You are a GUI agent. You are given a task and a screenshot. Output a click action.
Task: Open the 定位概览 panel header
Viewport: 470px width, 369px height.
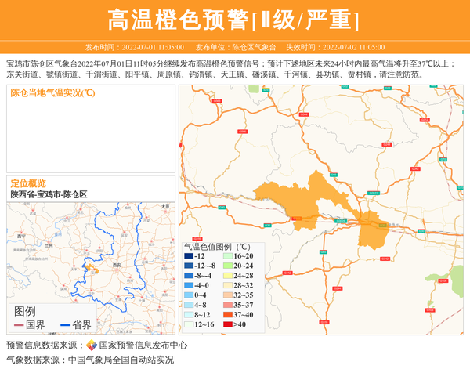[28, 183]
